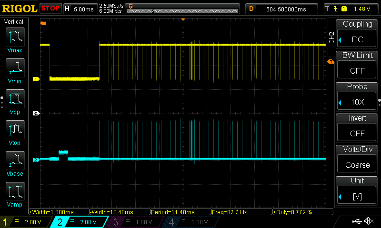Select the Vbase measurement icon
The height and width of the screenshot is (228, 381).
[x=15, y=161]
